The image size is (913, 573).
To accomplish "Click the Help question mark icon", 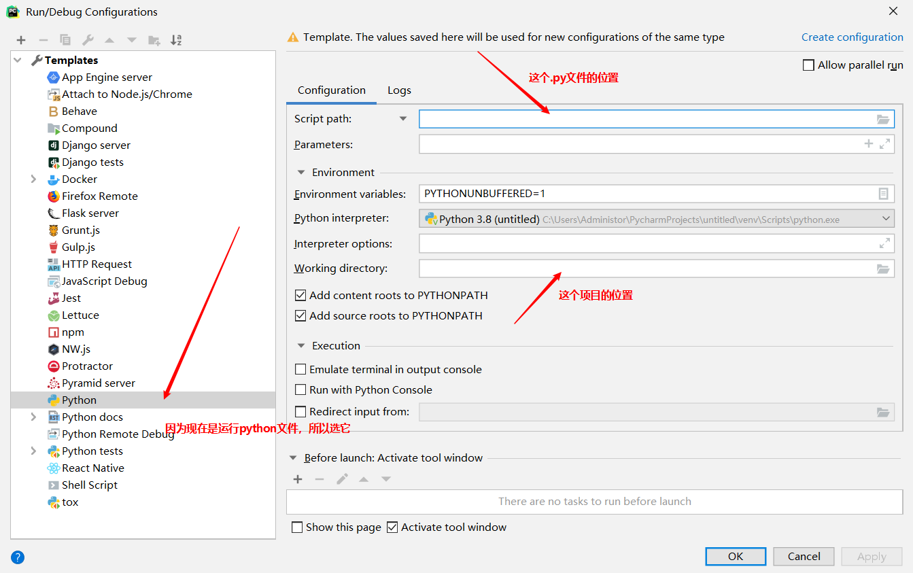I will point(18,557).
